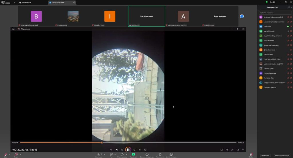293x158 pixels.
Task: Open the Chat panel icon
Action: click(x=111, y=154)
